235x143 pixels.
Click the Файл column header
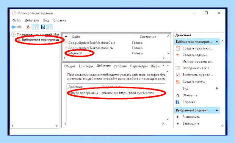click(x=76, y=37)
